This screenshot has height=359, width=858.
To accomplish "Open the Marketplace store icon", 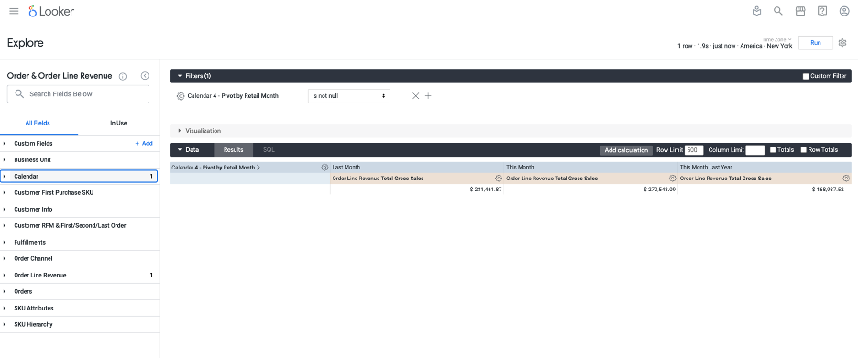I will click(800, 11).
